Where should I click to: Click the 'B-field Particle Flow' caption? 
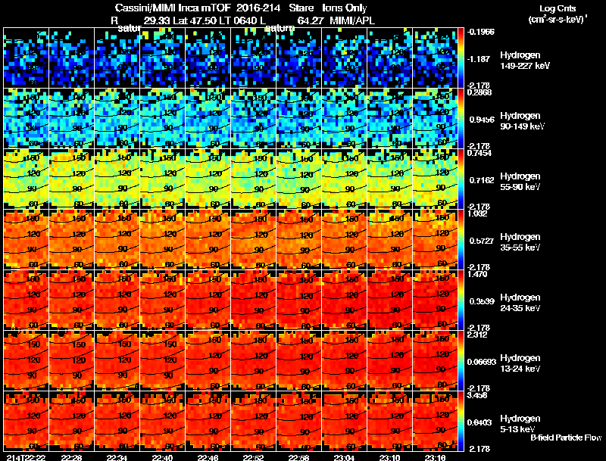click(x=566, y=438)
